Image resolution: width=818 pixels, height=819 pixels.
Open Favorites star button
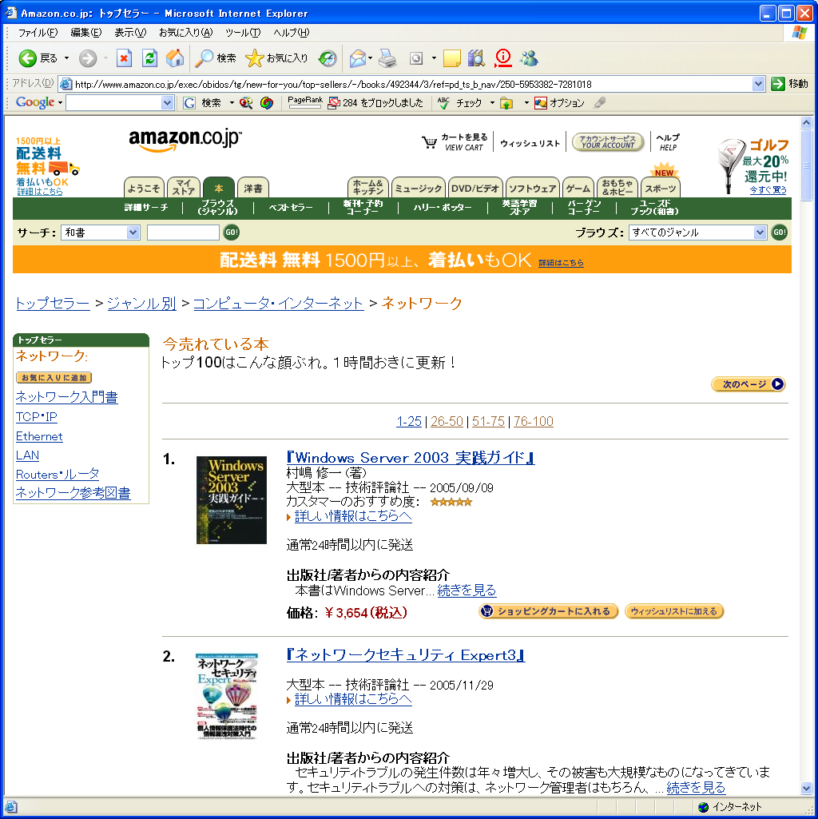coord(277,58)
